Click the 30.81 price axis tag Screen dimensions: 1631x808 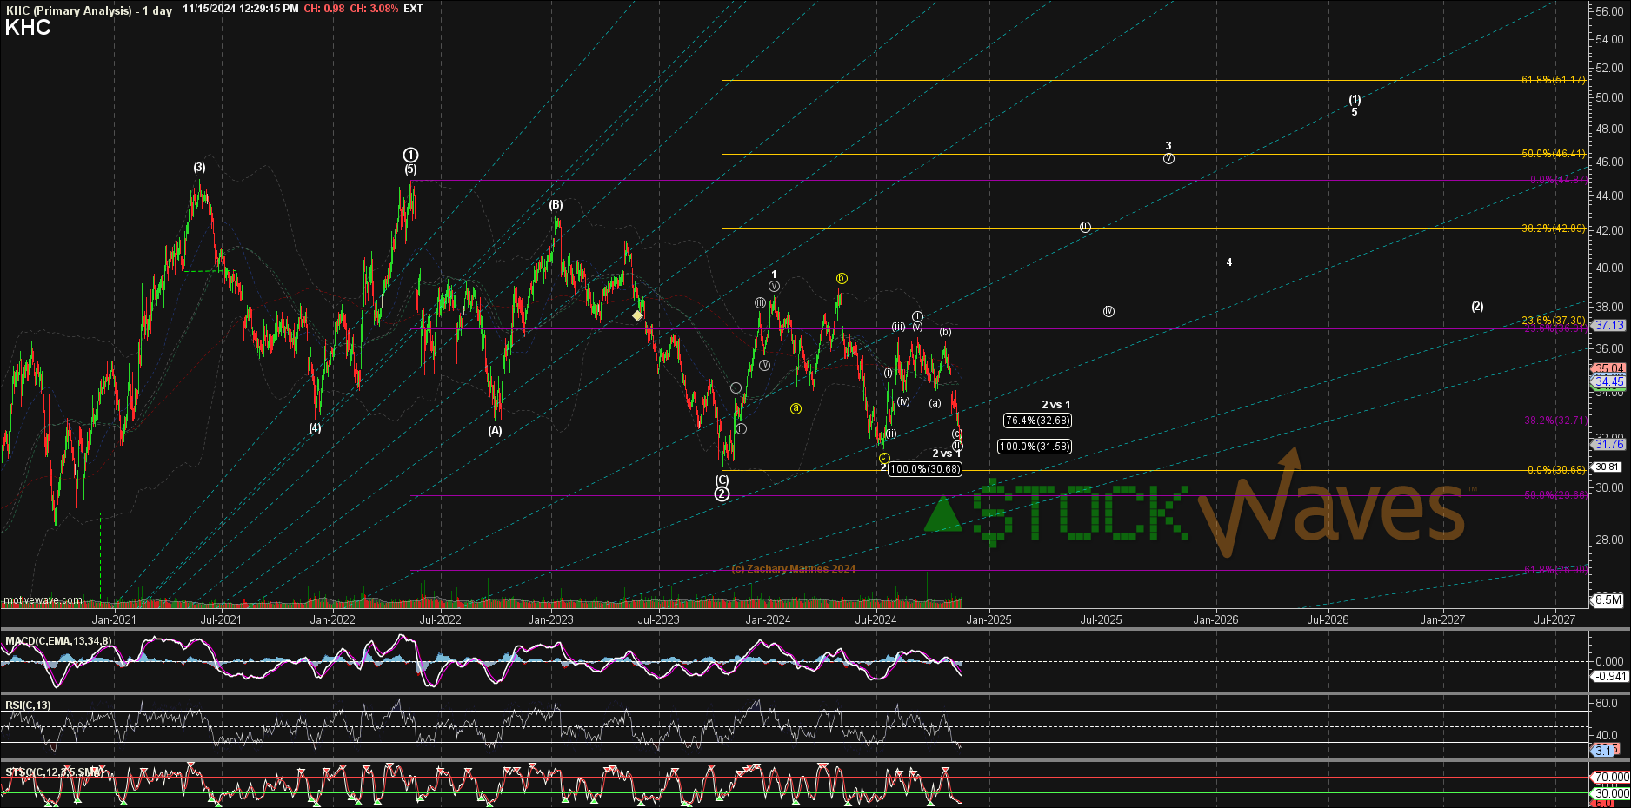coord(1607,467)
